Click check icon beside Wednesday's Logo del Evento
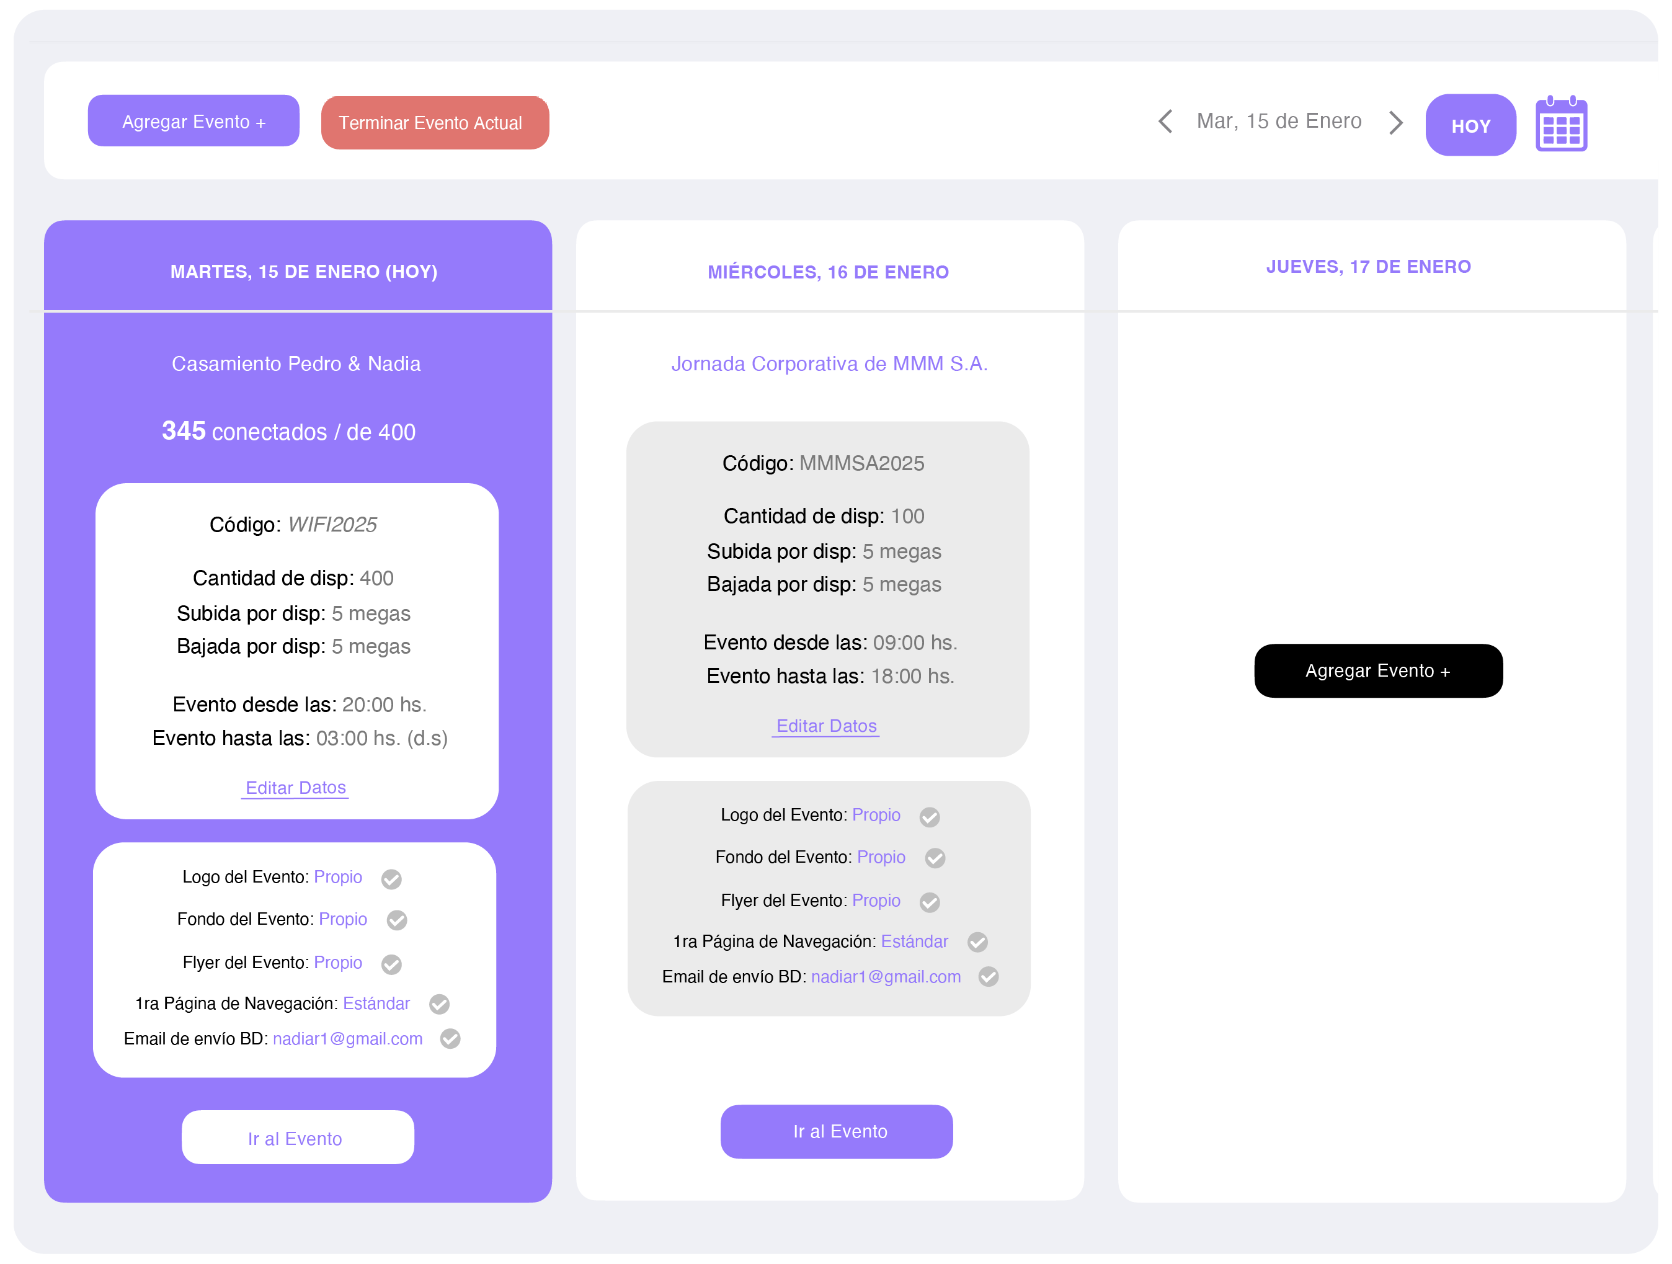The width and height of the screenshot is (1672, 1264). coord(929,816)
